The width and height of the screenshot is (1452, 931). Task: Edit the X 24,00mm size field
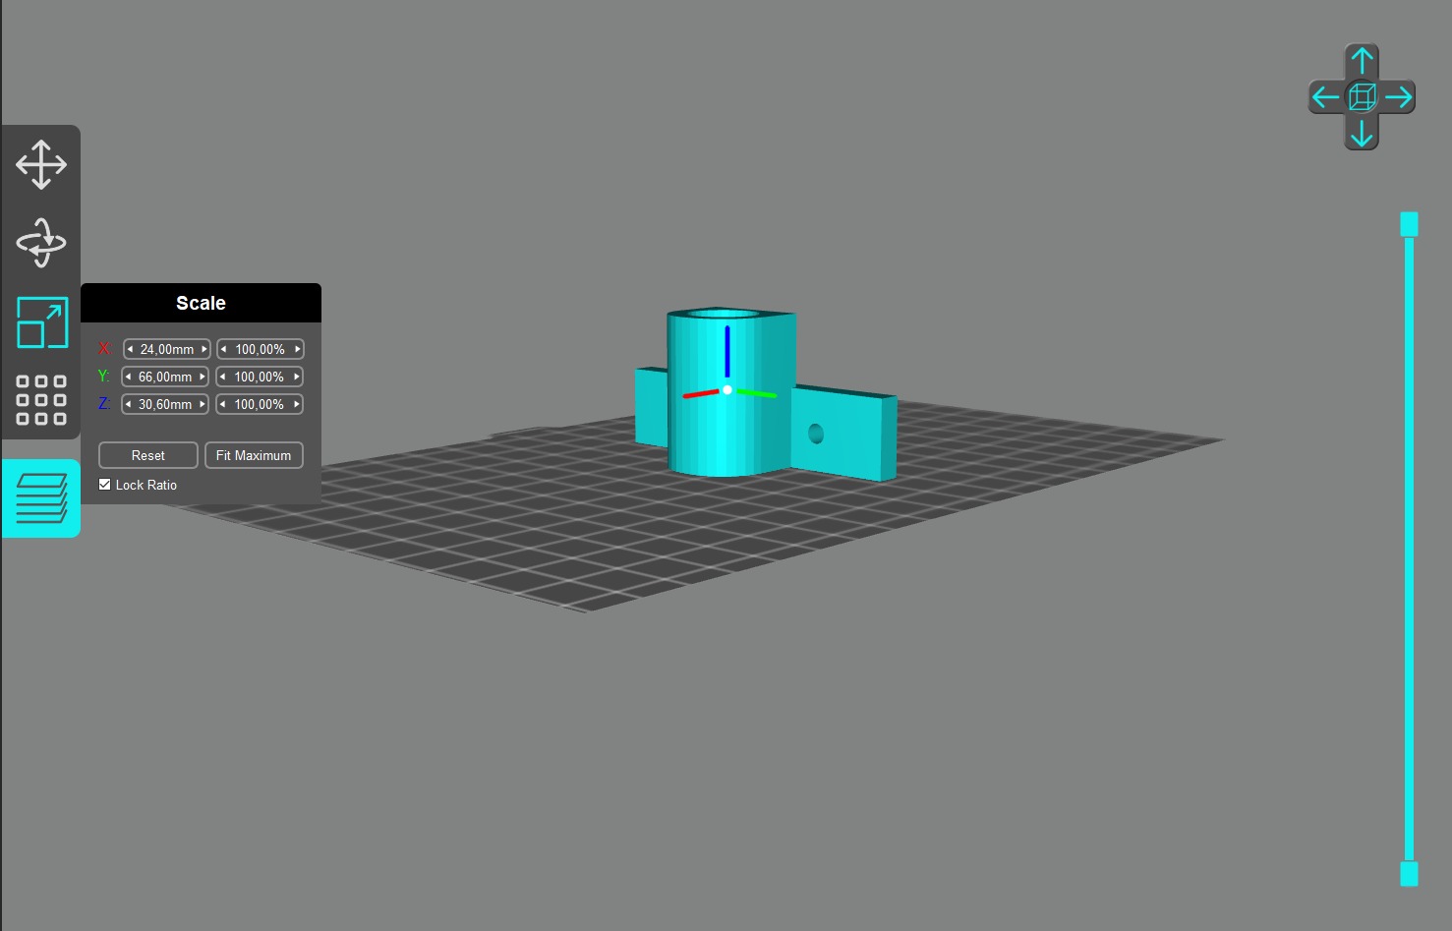(x=167, y=349)
